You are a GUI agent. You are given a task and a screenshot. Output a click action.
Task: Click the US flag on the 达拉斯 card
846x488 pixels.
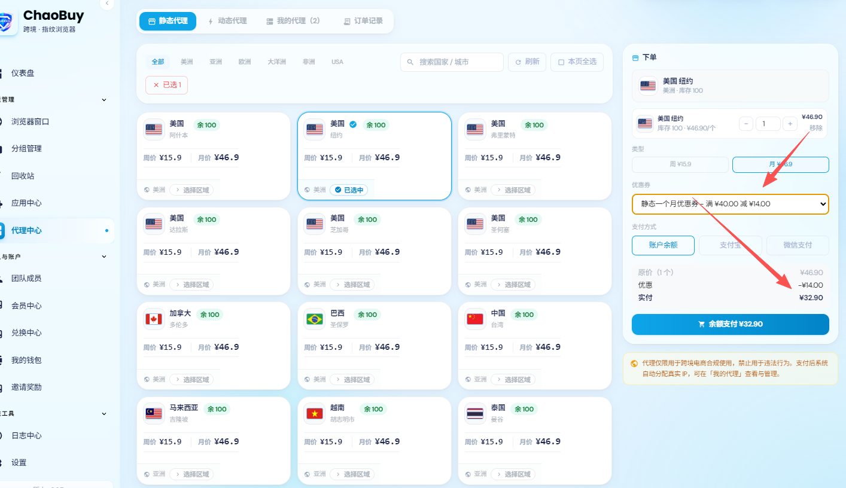coord(154,224)
